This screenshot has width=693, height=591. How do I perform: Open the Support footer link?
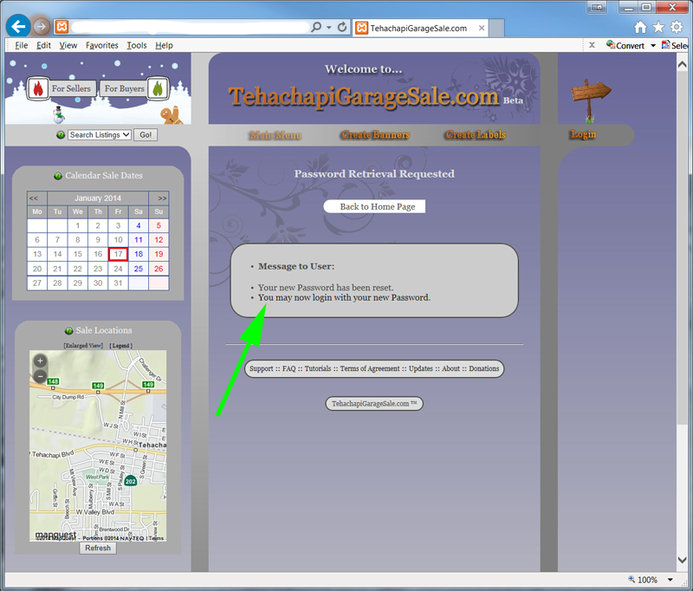(262, 368)
